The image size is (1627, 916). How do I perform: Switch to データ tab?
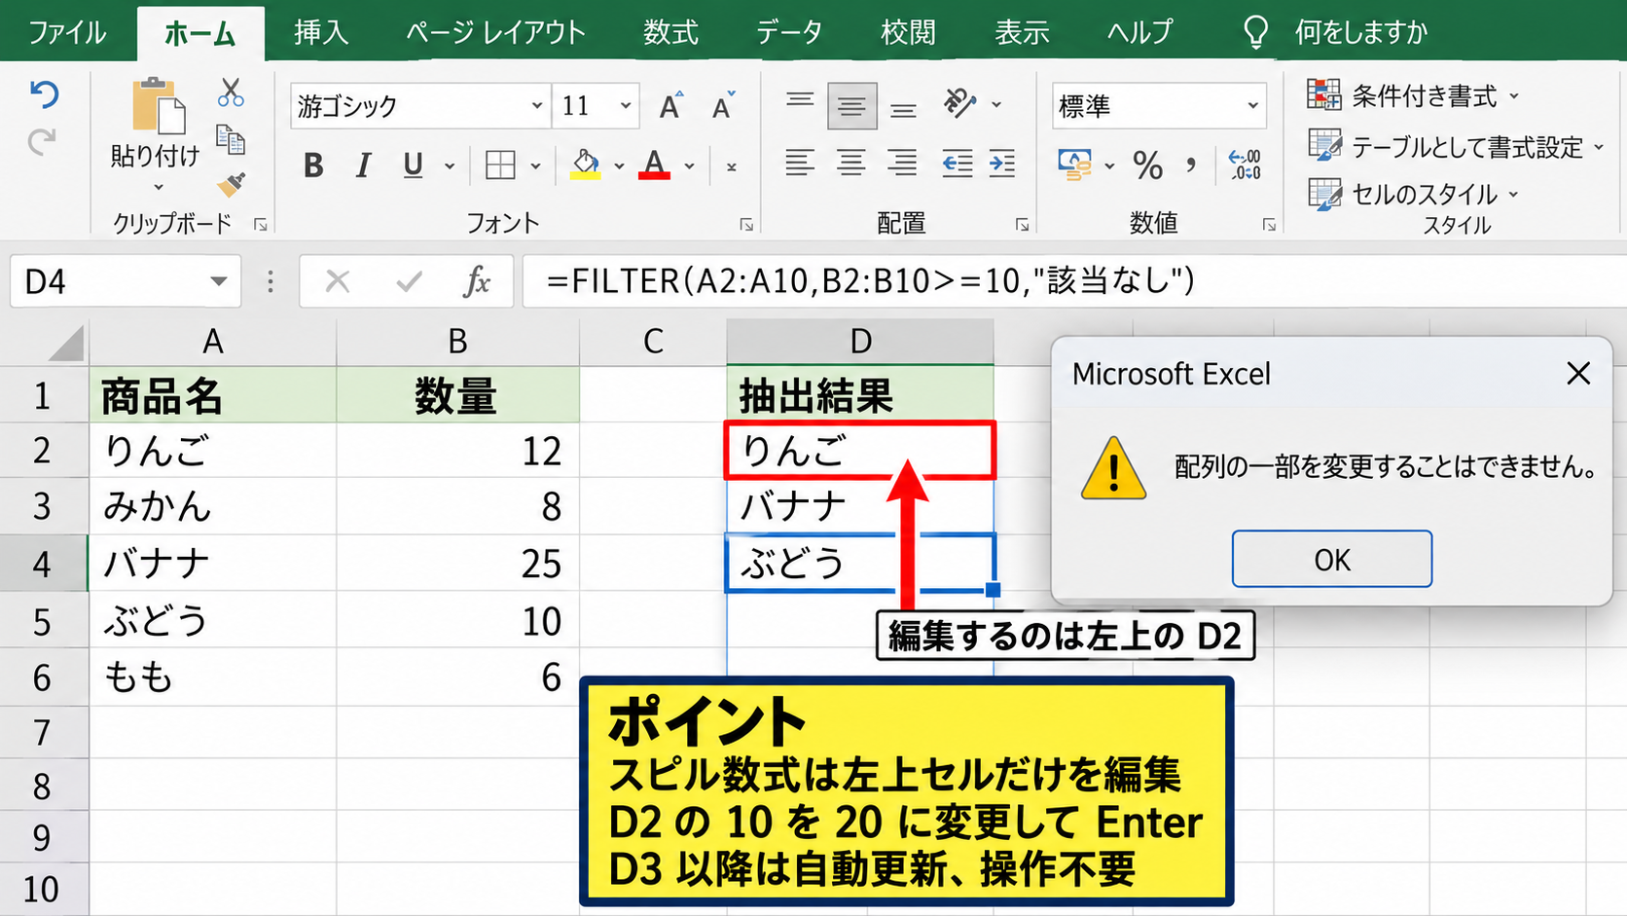pyautogui.click(x=789, y=32)
